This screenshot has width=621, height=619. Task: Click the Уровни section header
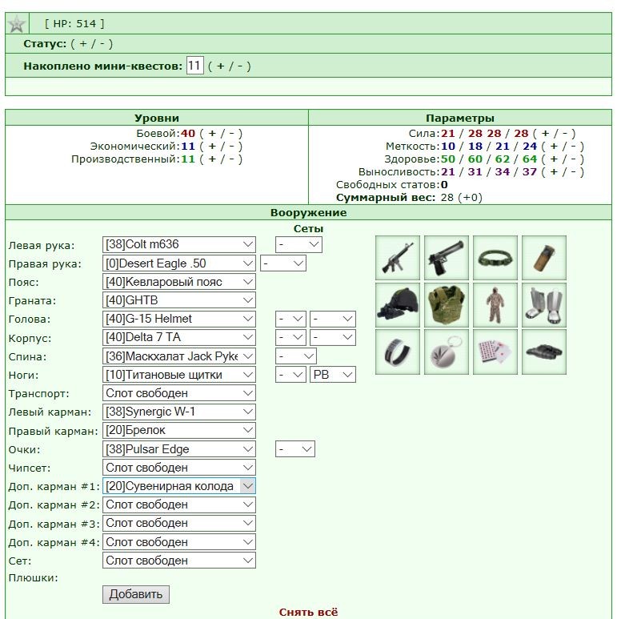click(x=157, y=118)
